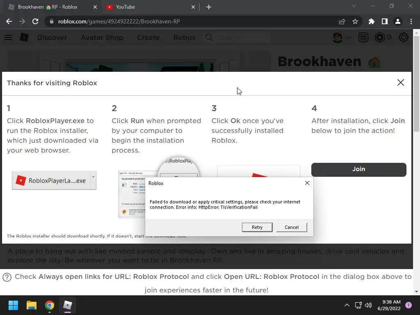Click the page vertical scrollbar thumb
This screenshot has width=420, height=315.
point(416,84)
